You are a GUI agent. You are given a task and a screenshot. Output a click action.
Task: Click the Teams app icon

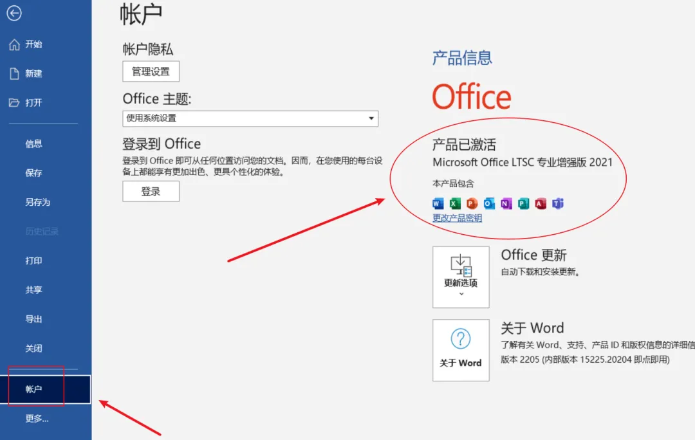[x=557, y=203]
